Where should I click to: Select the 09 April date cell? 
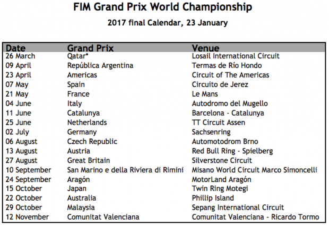(20, 65)
